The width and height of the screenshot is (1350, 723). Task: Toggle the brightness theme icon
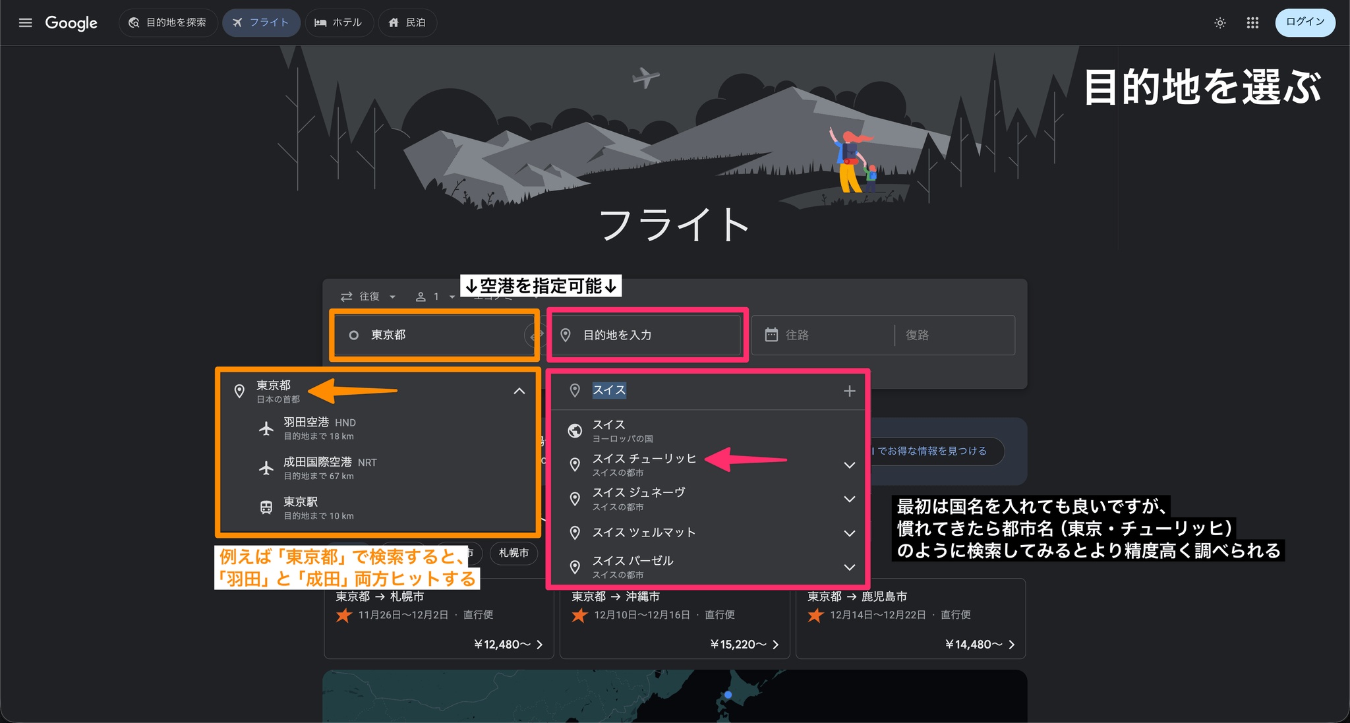(1220, 22)
